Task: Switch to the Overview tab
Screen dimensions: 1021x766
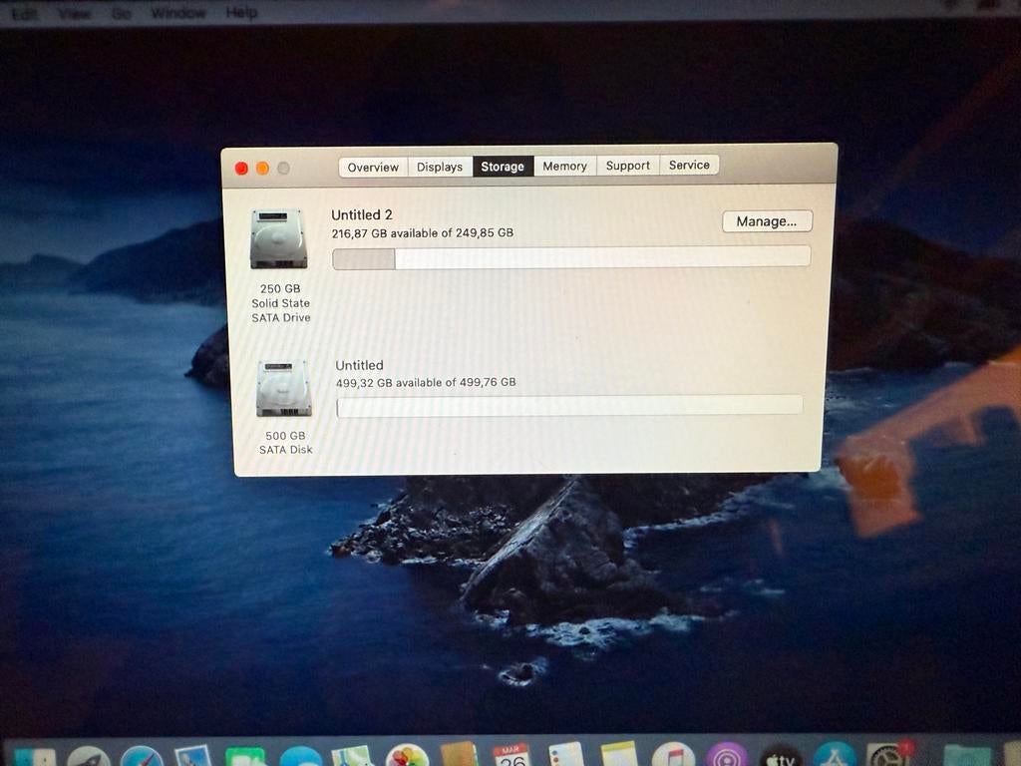Action: [x=373, y=167]
